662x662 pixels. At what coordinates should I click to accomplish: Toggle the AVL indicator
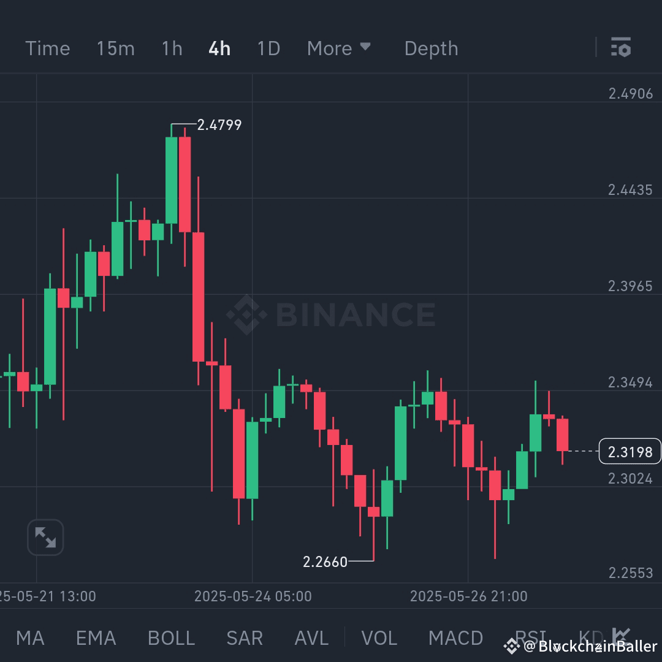pos(311,638)
